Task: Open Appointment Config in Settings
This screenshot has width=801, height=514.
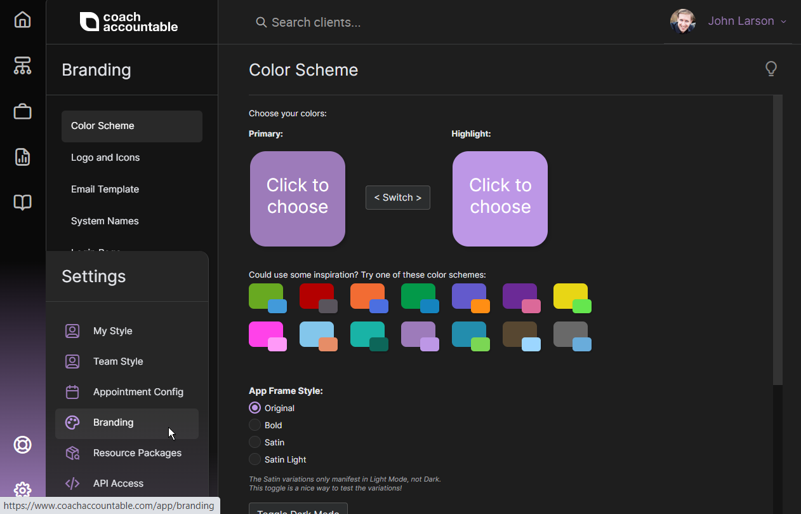Action: click(138, 392)
